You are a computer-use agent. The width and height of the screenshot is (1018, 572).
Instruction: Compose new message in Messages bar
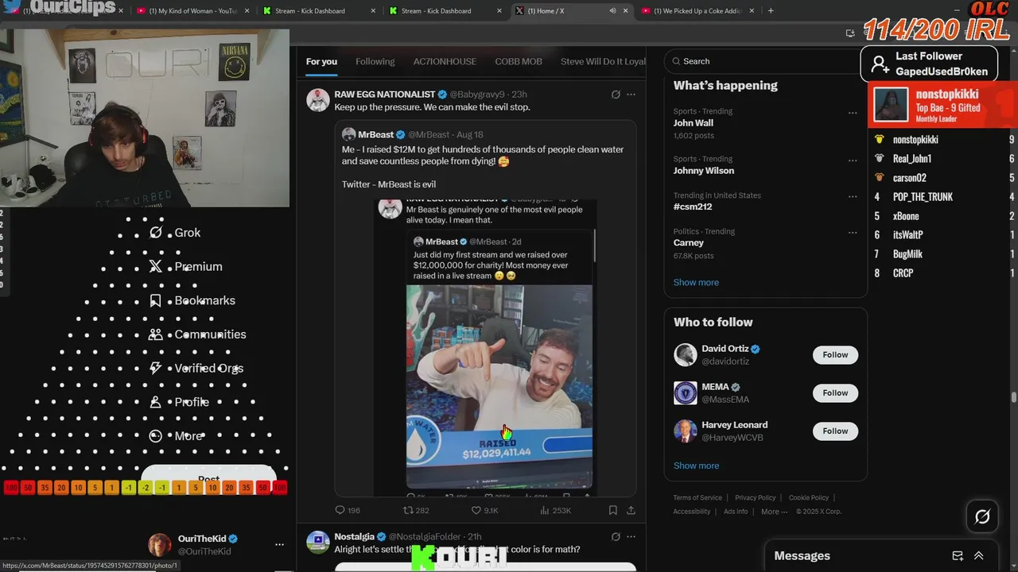pyautogui.click(x=958, y=556)
